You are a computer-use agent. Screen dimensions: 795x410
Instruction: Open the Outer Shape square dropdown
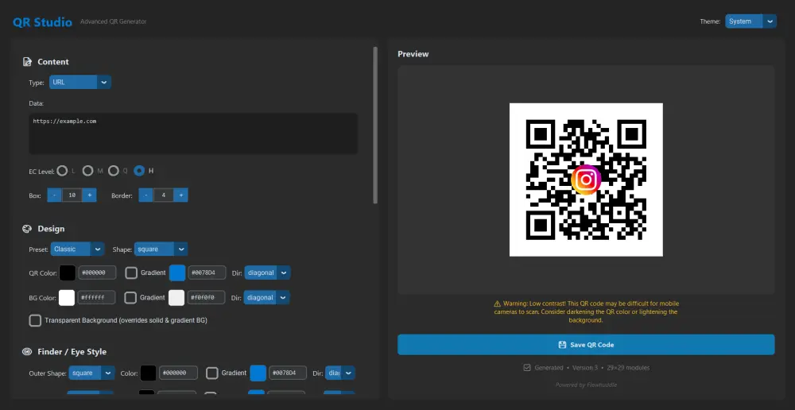91,373
